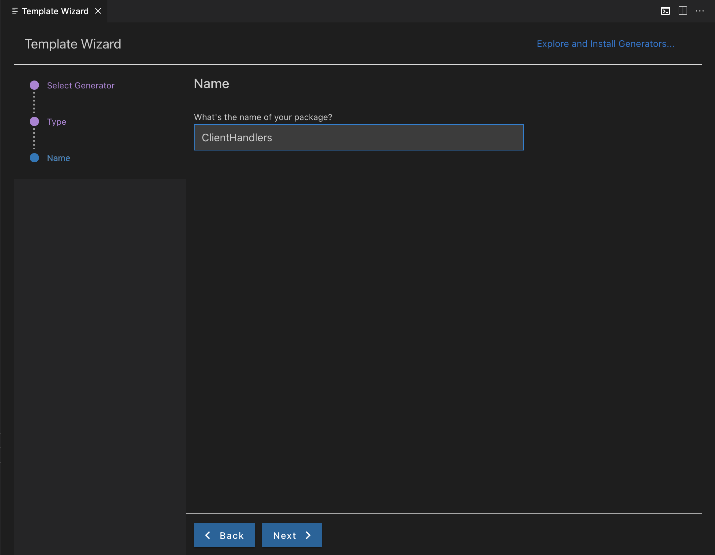Click the Name step indicator dot
This screenshot has width=715, height=555.
(35, 158)
